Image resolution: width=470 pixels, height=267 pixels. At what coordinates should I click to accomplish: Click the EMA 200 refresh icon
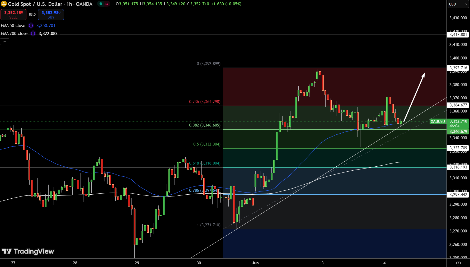pyautogui.click(x=33, y=34)
